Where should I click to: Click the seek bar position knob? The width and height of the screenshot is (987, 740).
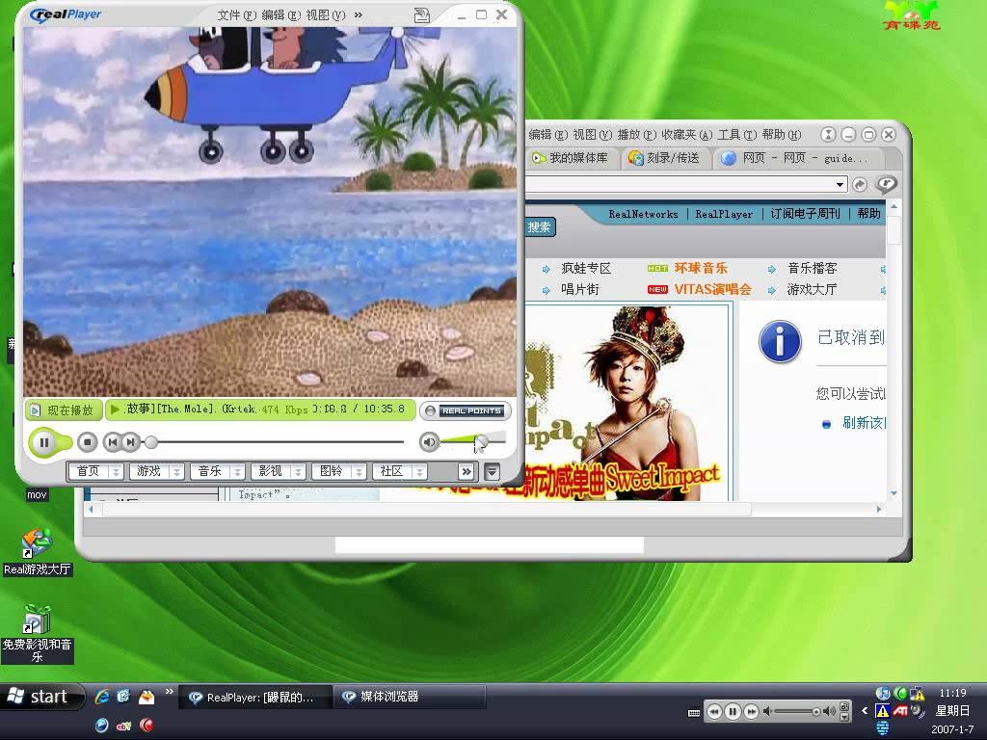tap(151, 442)
